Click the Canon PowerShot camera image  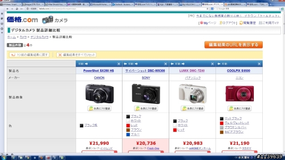click(x=99, y=93)
